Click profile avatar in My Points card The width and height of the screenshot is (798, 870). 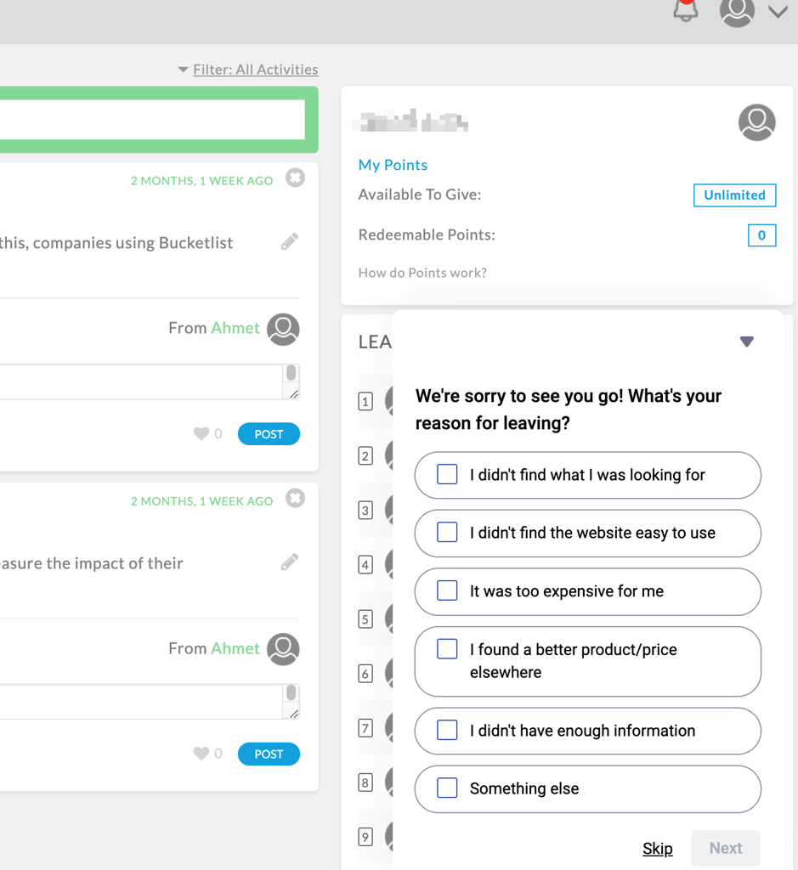[756, 123]
